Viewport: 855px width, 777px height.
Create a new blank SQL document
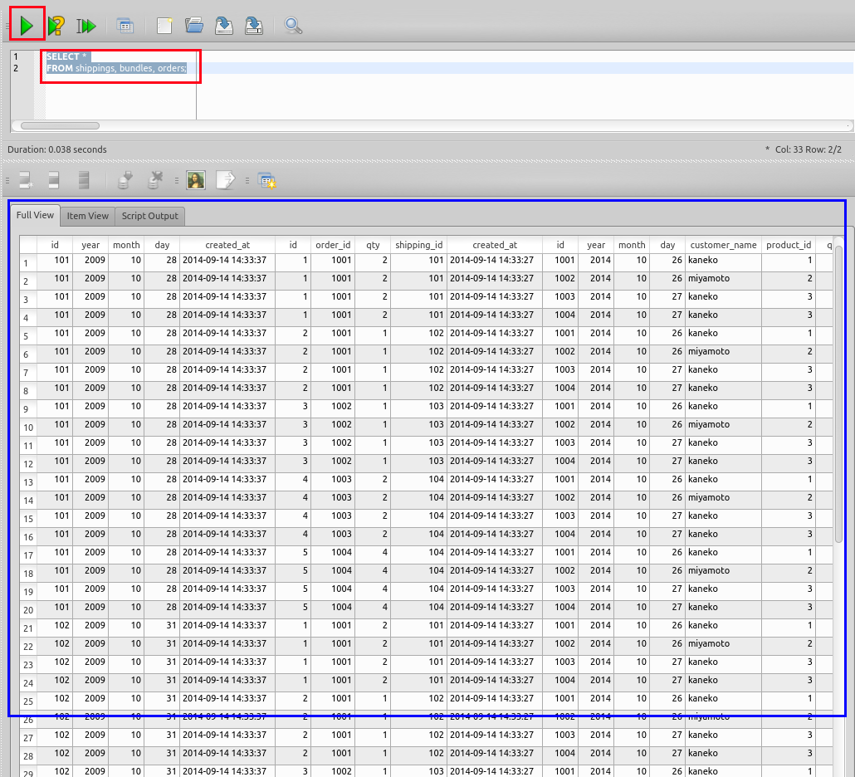pyautogui.click(x=164, y=26)
